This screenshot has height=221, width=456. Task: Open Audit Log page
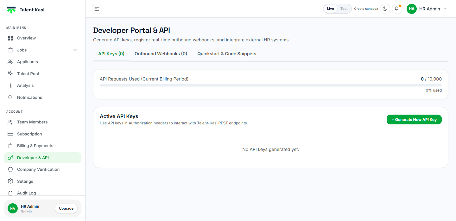pyautogui.click(x=42, y=193)
